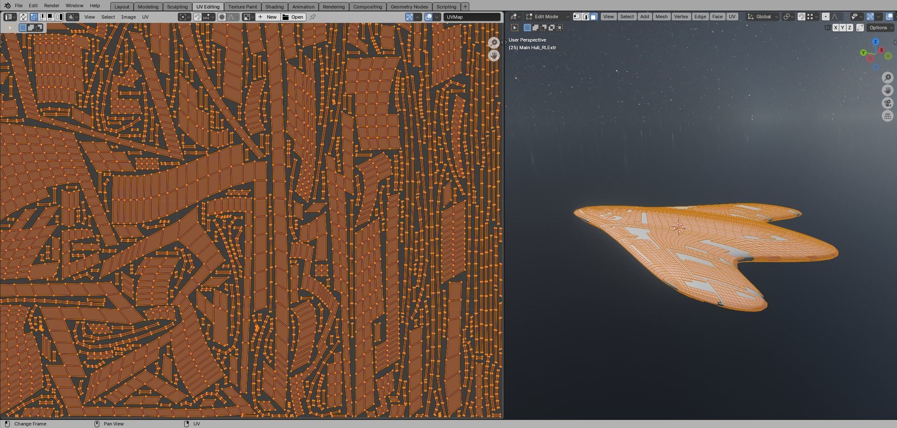Viewport: 897px width, 428px height.
Task: Toggle camera view gizmo
Action: coord(888,103)
